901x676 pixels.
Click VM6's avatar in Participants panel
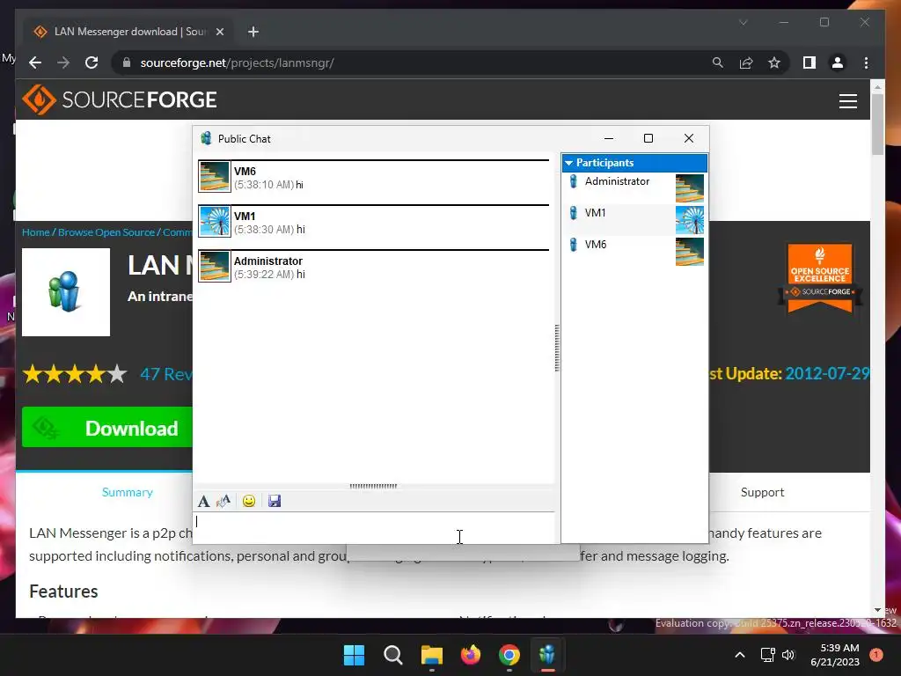(690, 251)
